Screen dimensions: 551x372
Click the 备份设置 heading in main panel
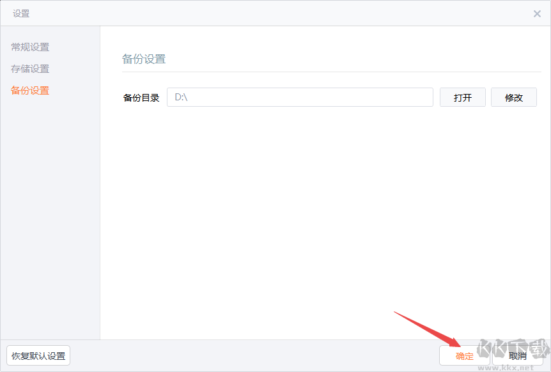point(144,59)
